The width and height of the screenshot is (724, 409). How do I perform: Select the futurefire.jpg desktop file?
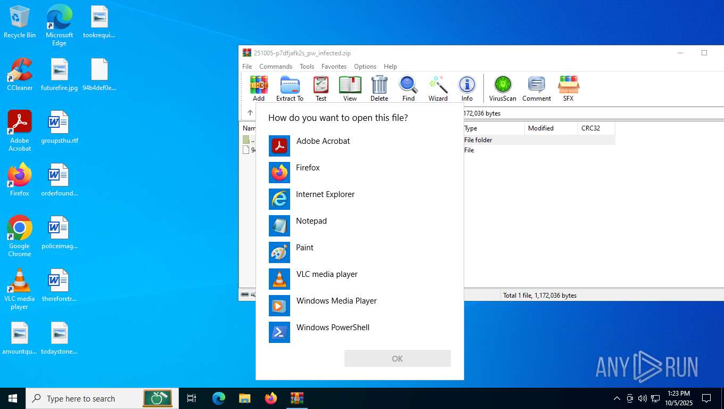coord(59,75)
